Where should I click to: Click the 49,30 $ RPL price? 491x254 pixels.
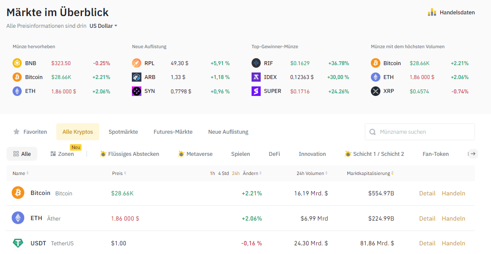180,63
